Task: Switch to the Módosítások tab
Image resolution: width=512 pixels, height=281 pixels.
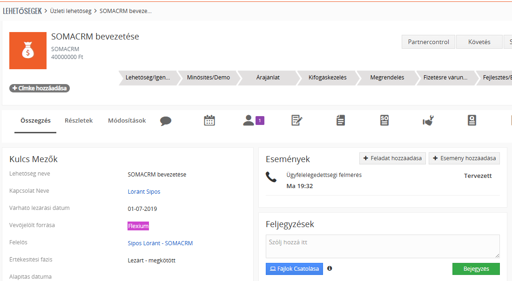Action: click(127, 121)
